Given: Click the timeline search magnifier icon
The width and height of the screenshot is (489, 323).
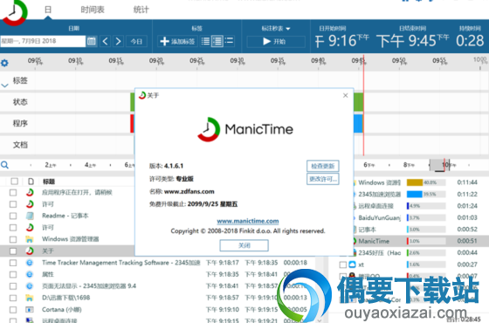Looking at the screenshot, I should (4, 165).
